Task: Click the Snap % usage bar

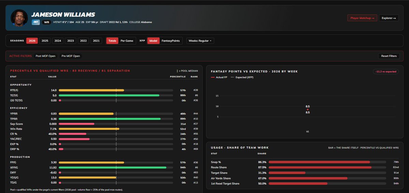Action: (x=327, y=162)
